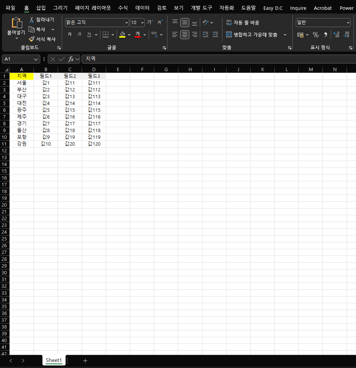Viewport: 356px width, 368px height.
Task: Click the insert function fx icon
Action: pos(71,59)
